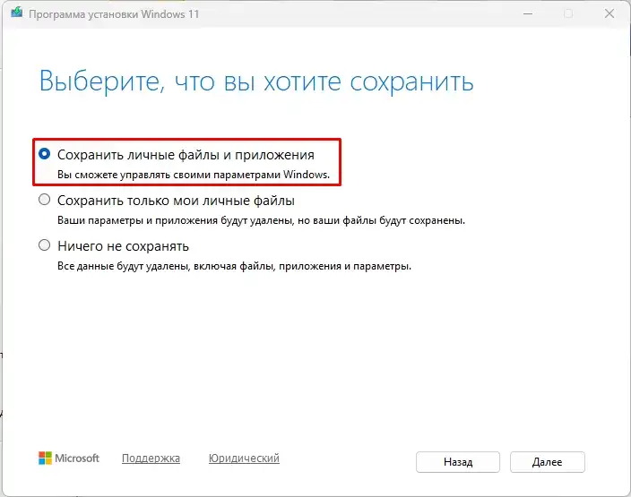Screen dimensions: 631x497
Task: Click description 'Ваши параметры и приложения будут удалены'
Action: (174, 220)
